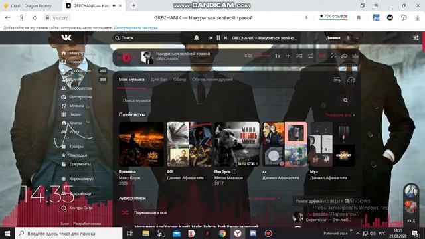425x239 pixels.
Task: Open Фотографии in the sidebar
Action: click(x=77, y=97)
